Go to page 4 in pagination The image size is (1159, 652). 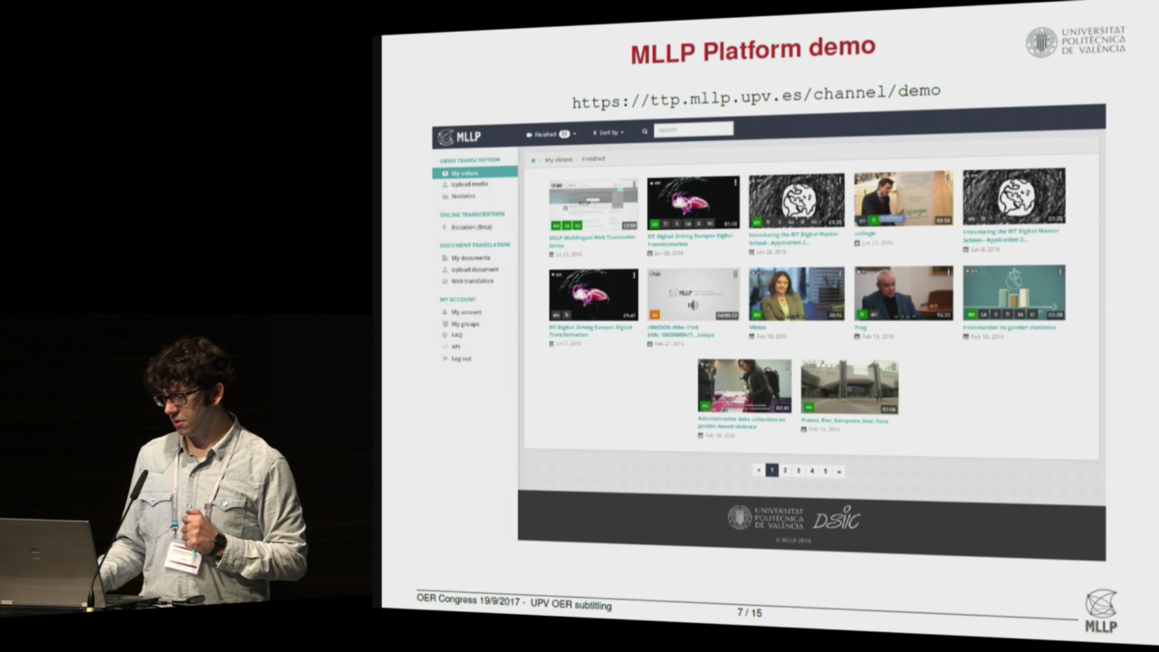[812, 471]
